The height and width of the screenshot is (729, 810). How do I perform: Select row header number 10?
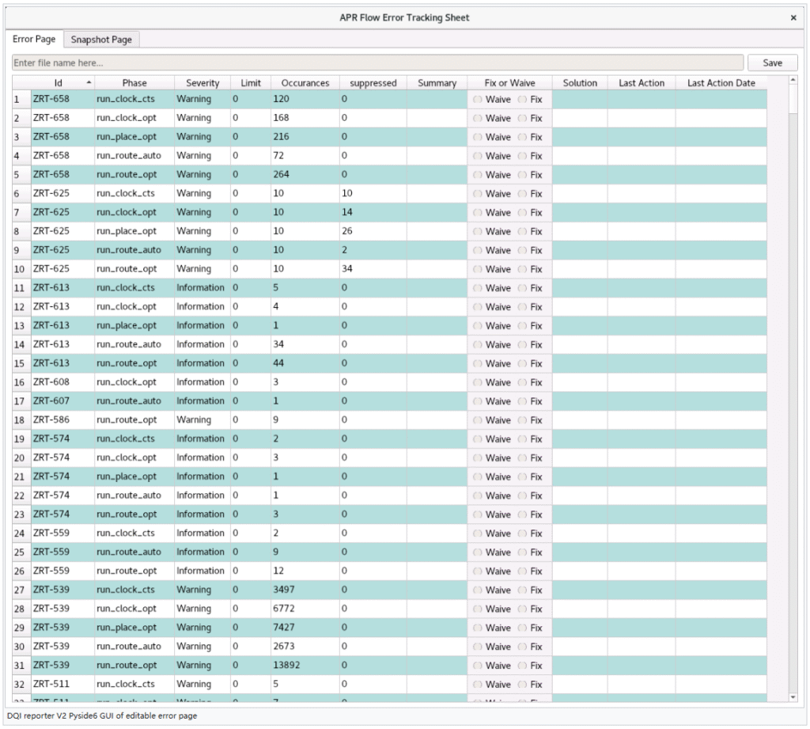(x=21, y=269)
